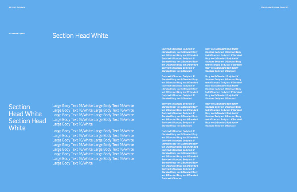
Task: Click final line of longest small body paragraph
Action: [172, 178]
